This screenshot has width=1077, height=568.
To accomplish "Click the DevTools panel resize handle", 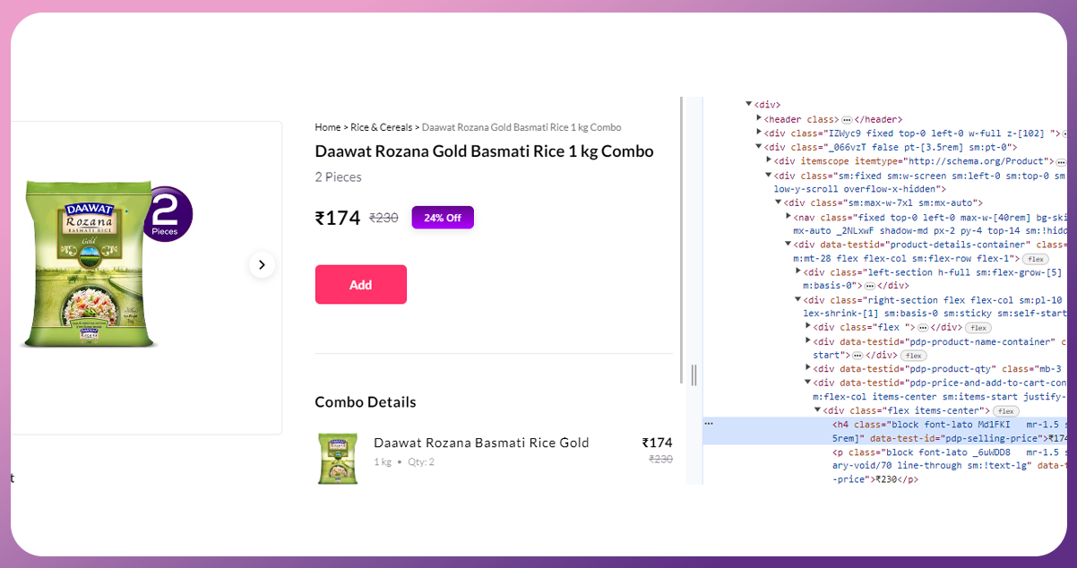I will 694,374.
